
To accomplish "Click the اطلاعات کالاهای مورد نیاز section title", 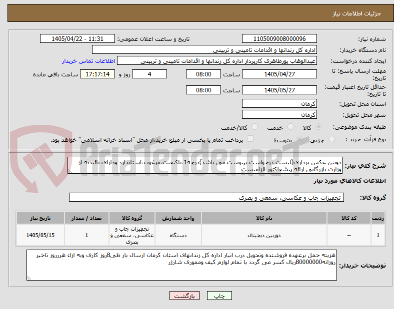I will point(349,181).
